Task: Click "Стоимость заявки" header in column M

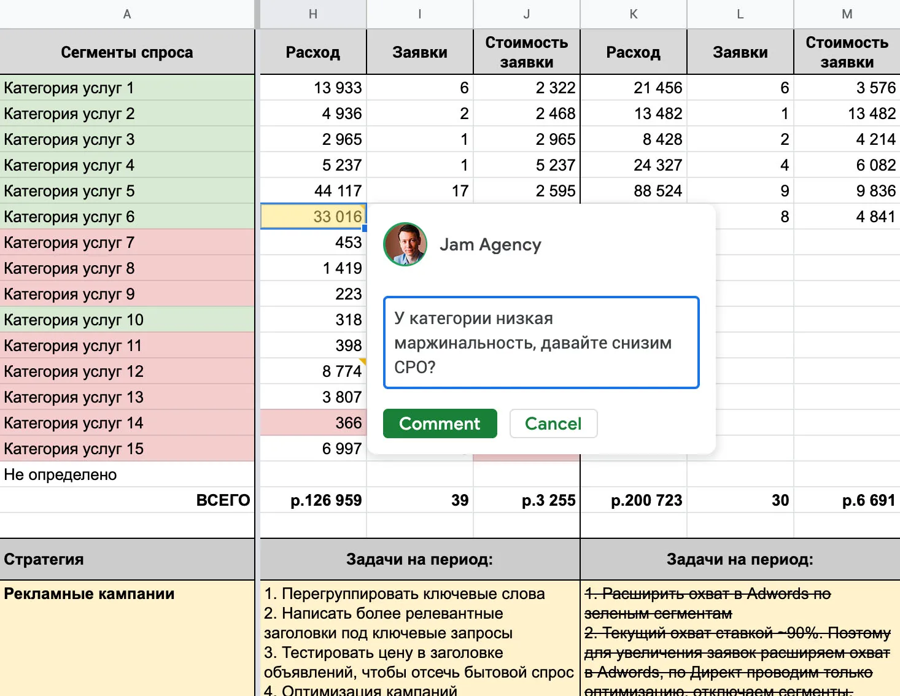Action: tap(847, 52)
